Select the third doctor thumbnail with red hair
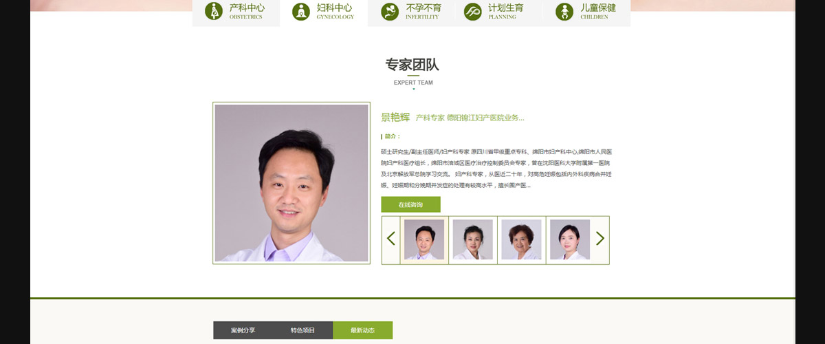The image size is (825, 344). pyautogui.click(x=521, y=239)
